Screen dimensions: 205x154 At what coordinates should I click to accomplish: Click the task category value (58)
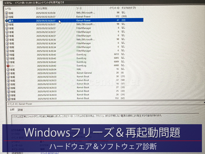click(x=123, y=80)
